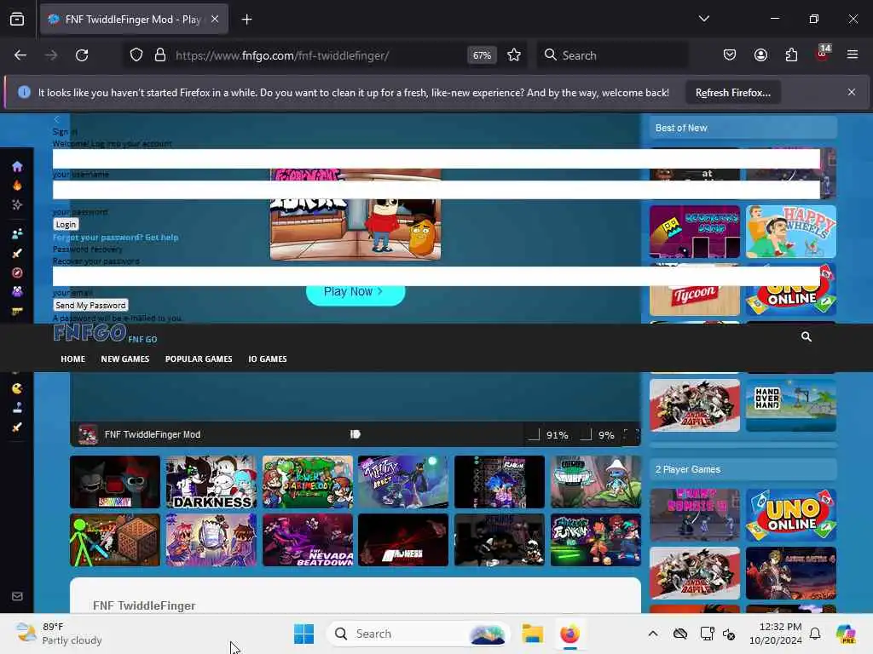Click the theater-mode icon on game bar
The image size is (873, 654).
(x=356, y=434)
